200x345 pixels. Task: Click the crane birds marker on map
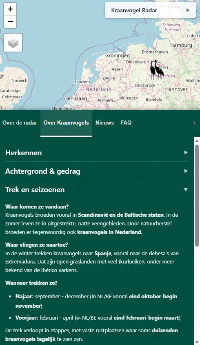coord(157,70)
